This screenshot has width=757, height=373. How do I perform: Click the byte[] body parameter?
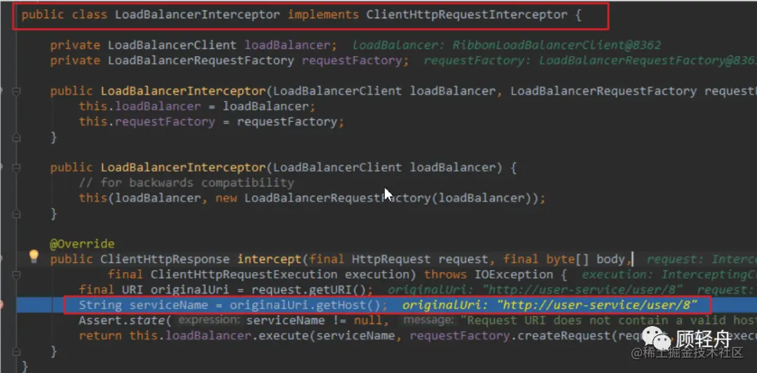585,259
